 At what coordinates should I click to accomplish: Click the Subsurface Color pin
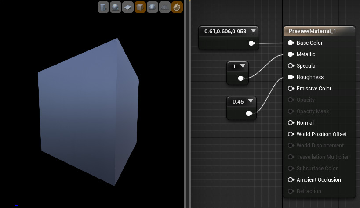coord(291,168)
